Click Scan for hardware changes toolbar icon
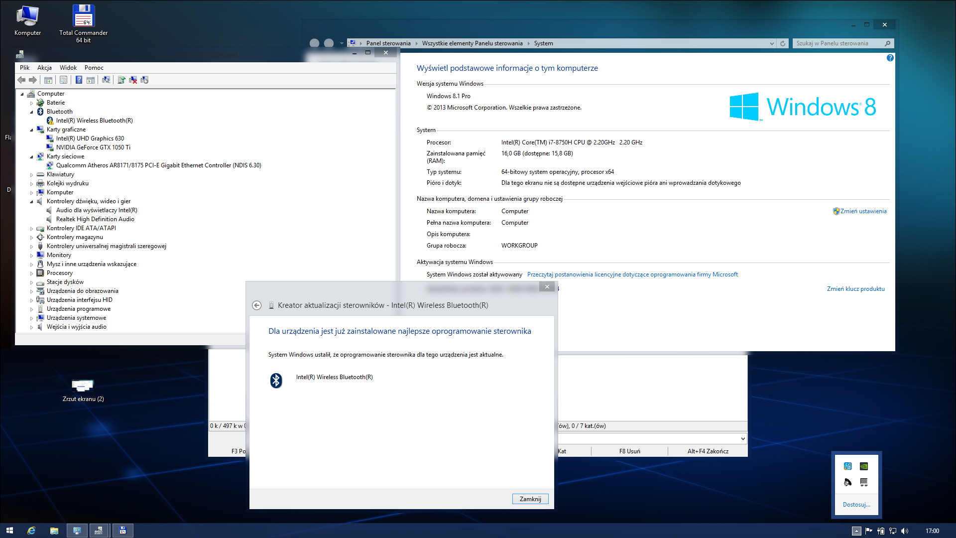Image resolution: width=956 pixels, height=538 pixels. click(x=106, y=80)
